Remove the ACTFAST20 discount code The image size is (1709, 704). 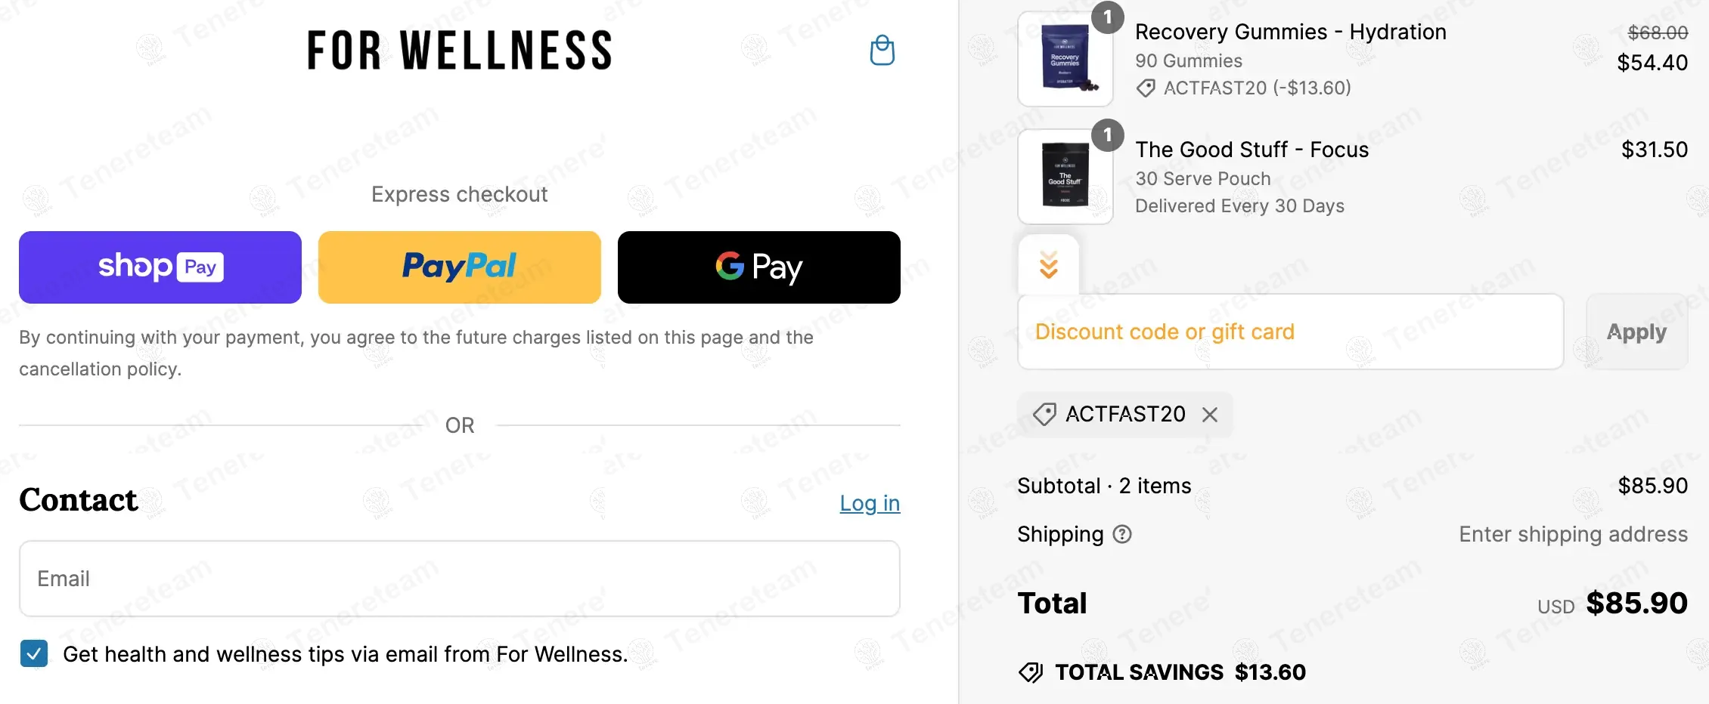[1210, 415]
